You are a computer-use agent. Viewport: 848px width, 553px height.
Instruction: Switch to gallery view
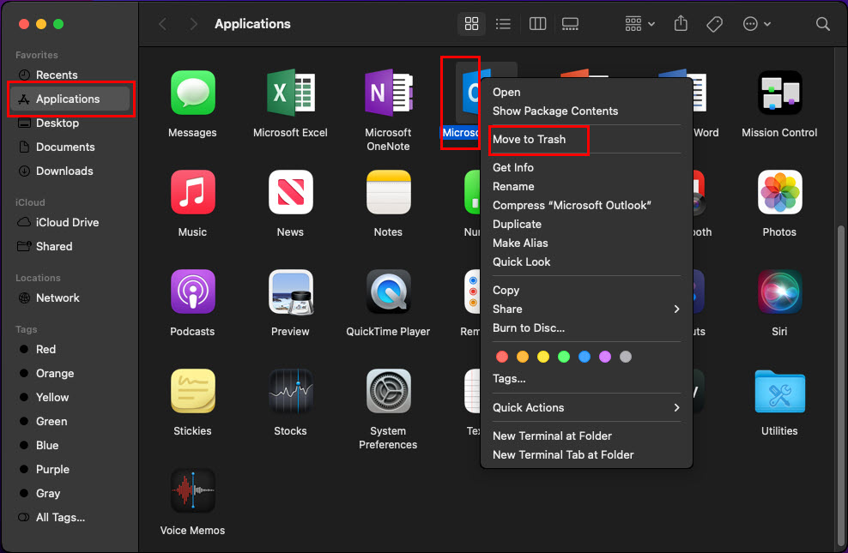(x=570, y=24)
